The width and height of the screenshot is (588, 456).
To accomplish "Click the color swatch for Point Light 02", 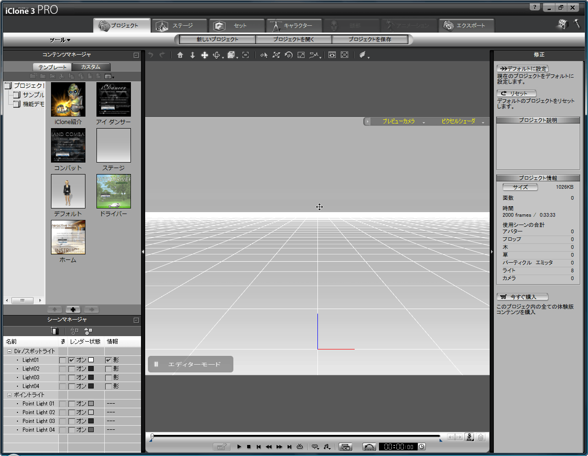I will (91, 412).
